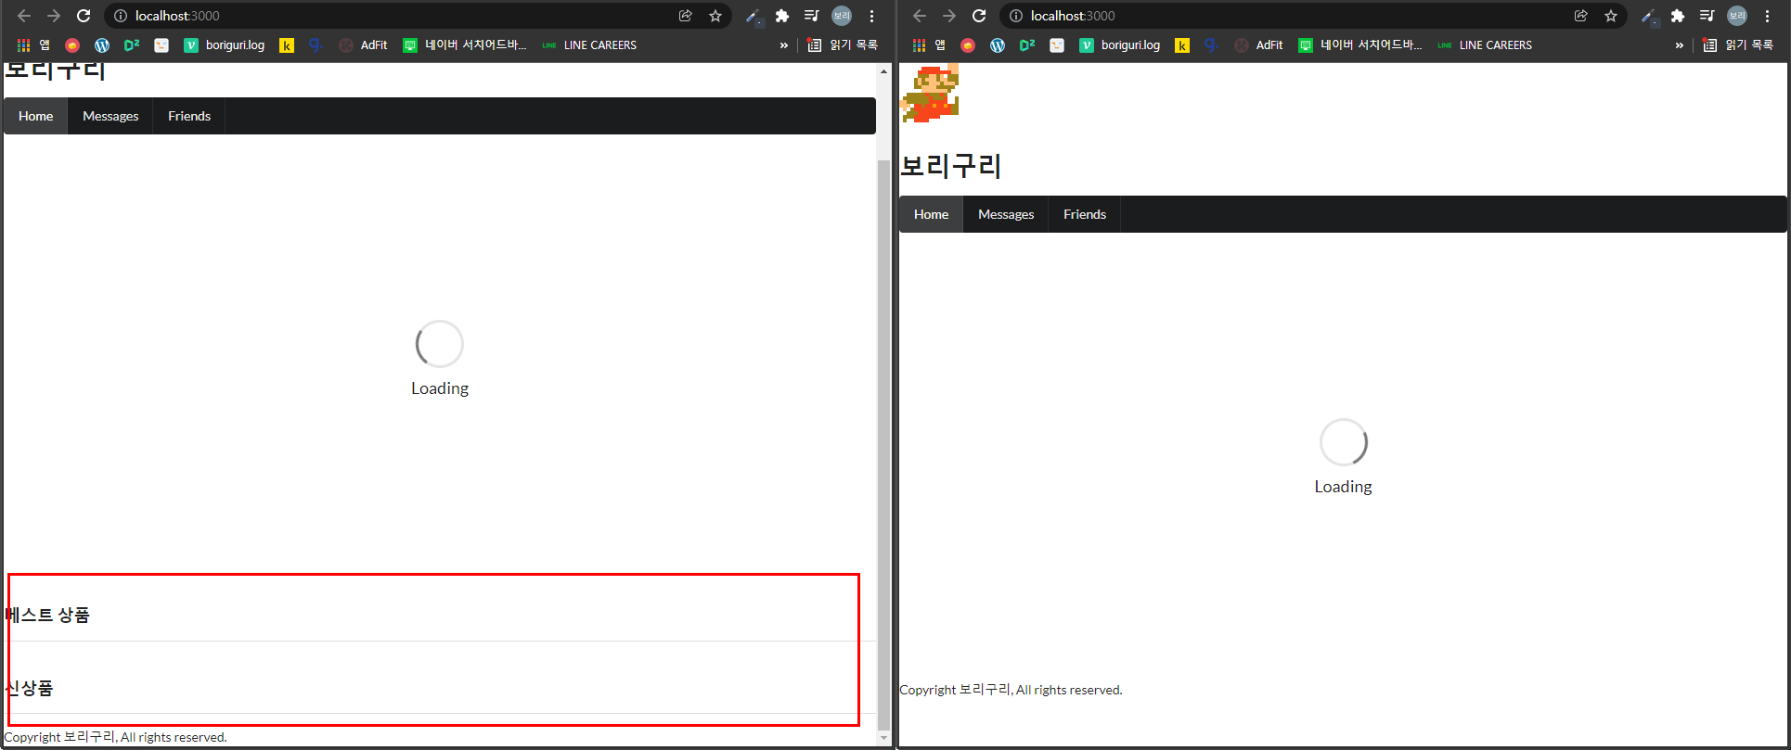
Task: Reload the page in the right browser window
Action: point(979,16)
